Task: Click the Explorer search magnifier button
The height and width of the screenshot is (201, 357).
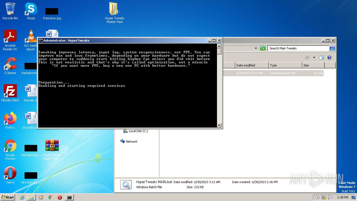Action: point(332,48)
